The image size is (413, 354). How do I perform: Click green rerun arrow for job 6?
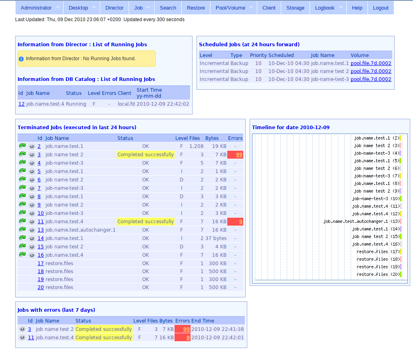(x=22, y=179)
